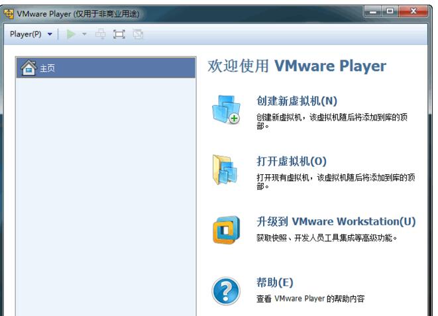
Task: Open the power options dropdown arrow next to play
Action: (84, 34)
